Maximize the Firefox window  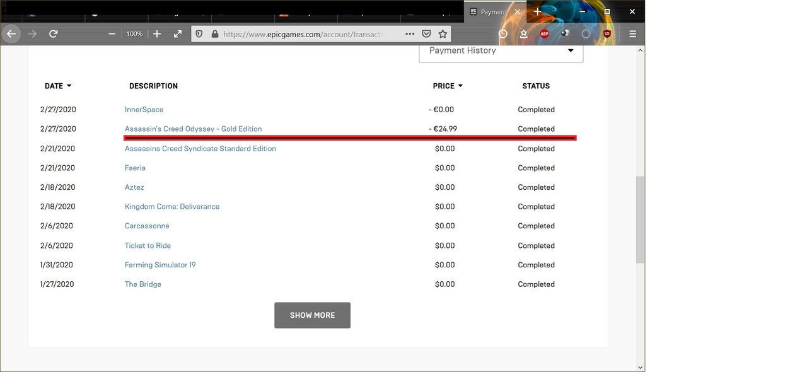(x=607, y=11)
